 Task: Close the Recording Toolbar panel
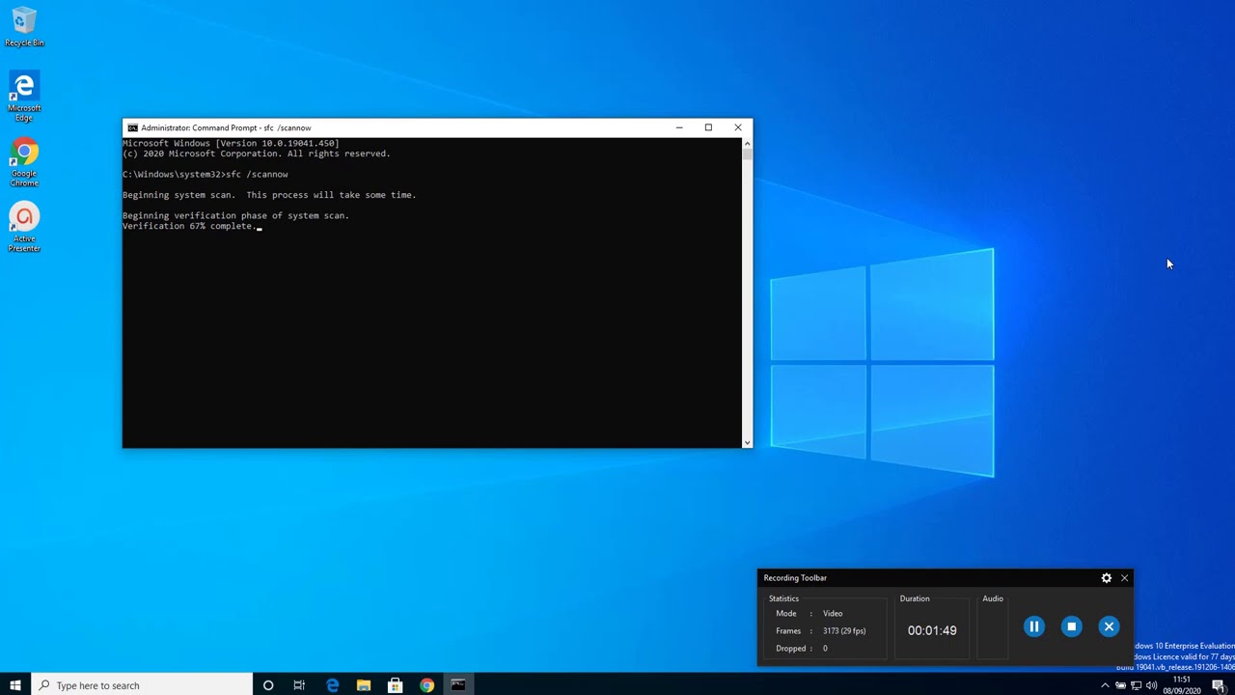click(1124, 578)
